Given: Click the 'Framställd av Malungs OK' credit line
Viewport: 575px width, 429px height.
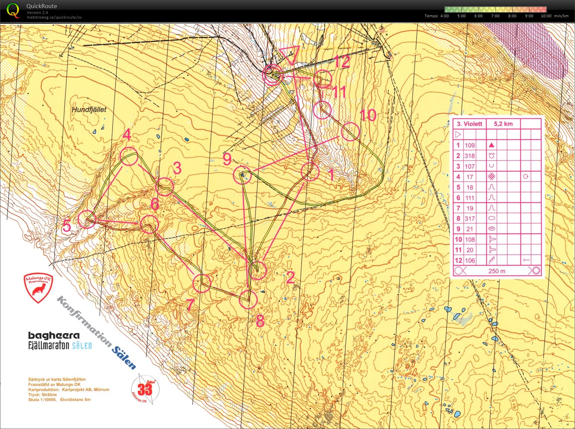Looking at the screenshot, I should coord(54,384).
